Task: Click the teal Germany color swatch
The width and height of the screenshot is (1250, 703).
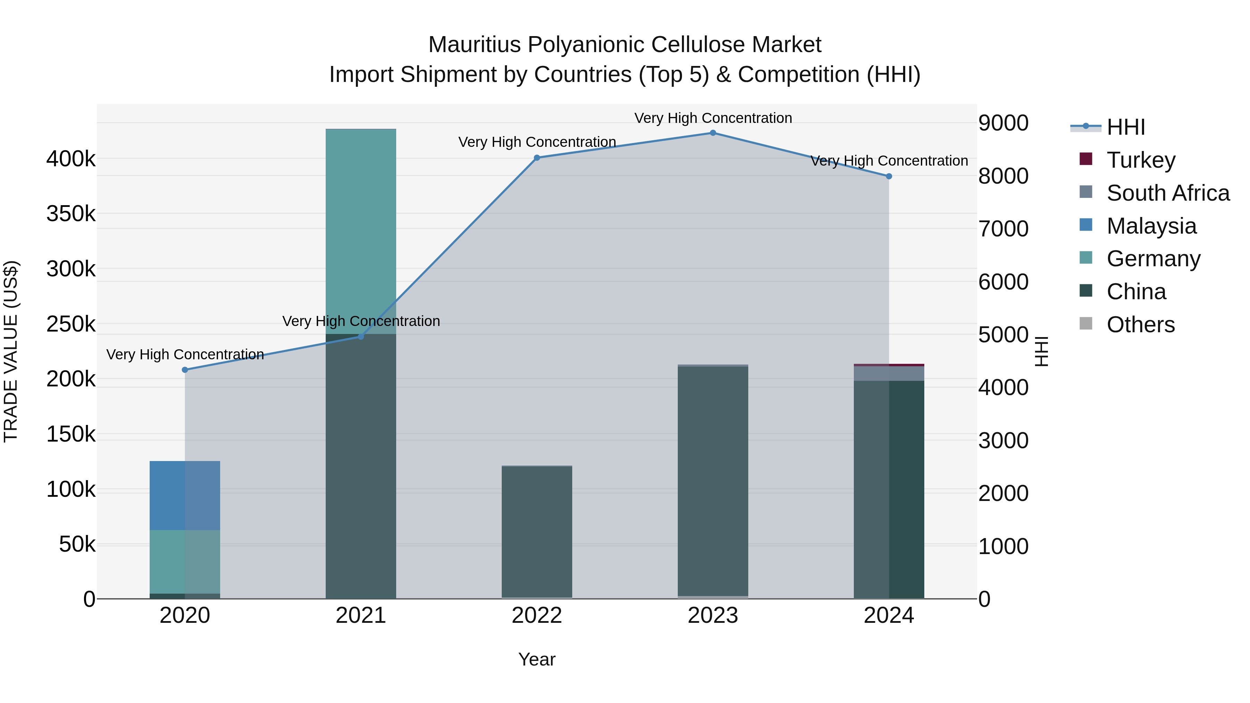Action: click(x=1086, y=258)
